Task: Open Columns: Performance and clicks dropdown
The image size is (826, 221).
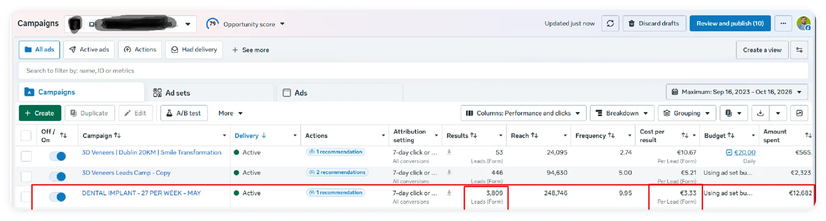Action: tap(523, 113)
